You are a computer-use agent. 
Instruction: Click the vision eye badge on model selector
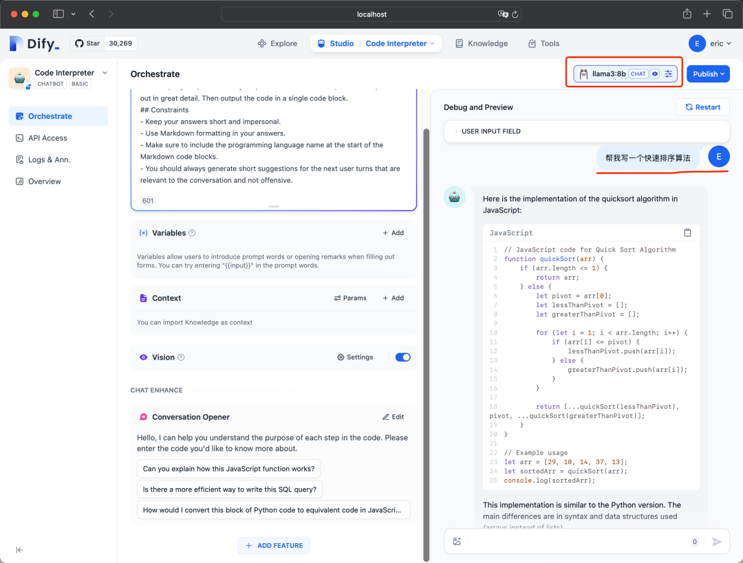(655, 74)
